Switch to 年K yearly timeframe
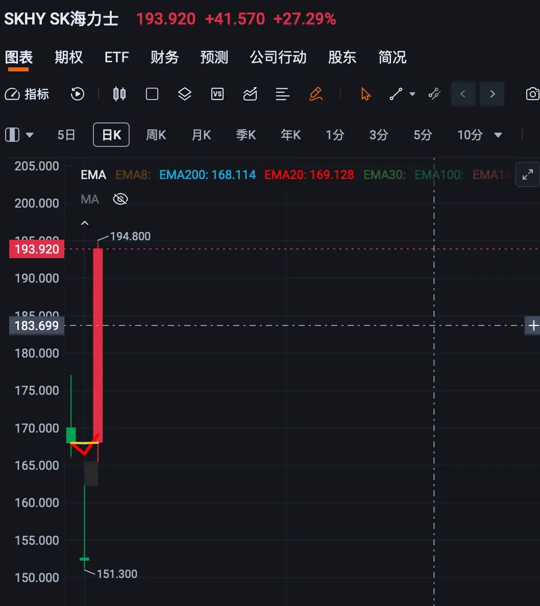 click(x=290, y=135)
